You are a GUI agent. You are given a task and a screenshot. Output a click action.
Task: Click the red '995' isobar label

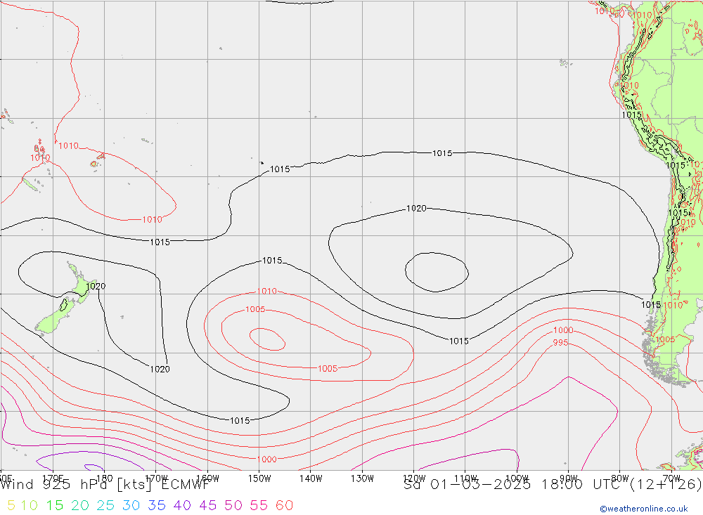[560, 343]
